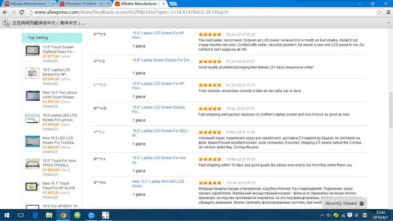This screenshot has width=393, height=221.
Task: Click thumbnail of HP SLATE touch panel
Action: coord(32,187)
